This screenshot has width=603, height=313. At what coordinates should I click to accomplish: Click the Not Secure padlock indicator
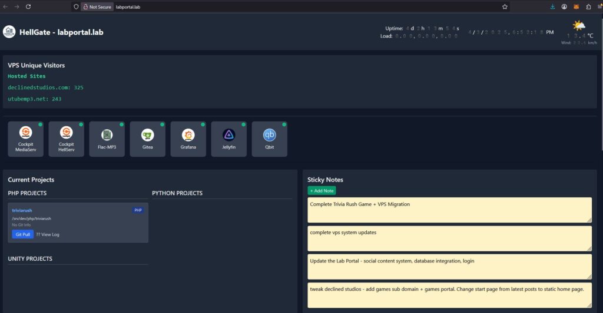(x=97, y=6)
